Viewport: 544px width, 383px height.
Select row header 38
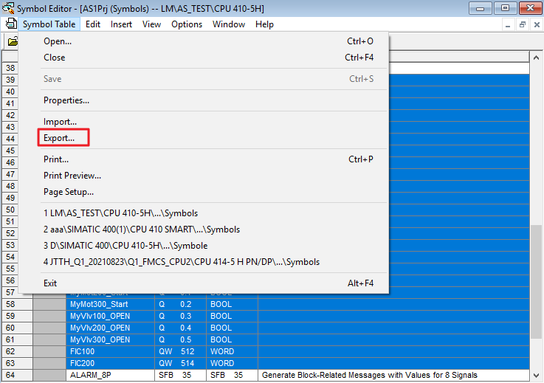pyautogui.click(x=10, y=68)
